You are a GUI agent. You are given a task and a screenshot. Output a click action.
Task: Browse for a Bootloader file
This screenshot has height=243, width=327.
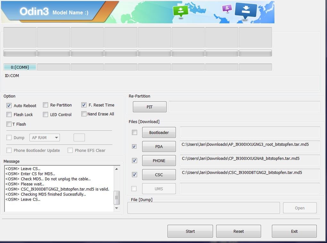159,132
